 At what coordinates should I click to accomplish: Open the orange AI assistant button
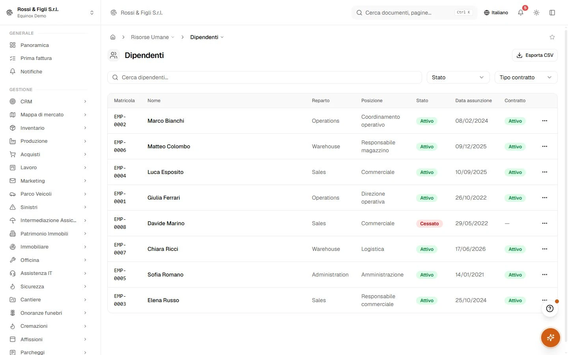551,338
